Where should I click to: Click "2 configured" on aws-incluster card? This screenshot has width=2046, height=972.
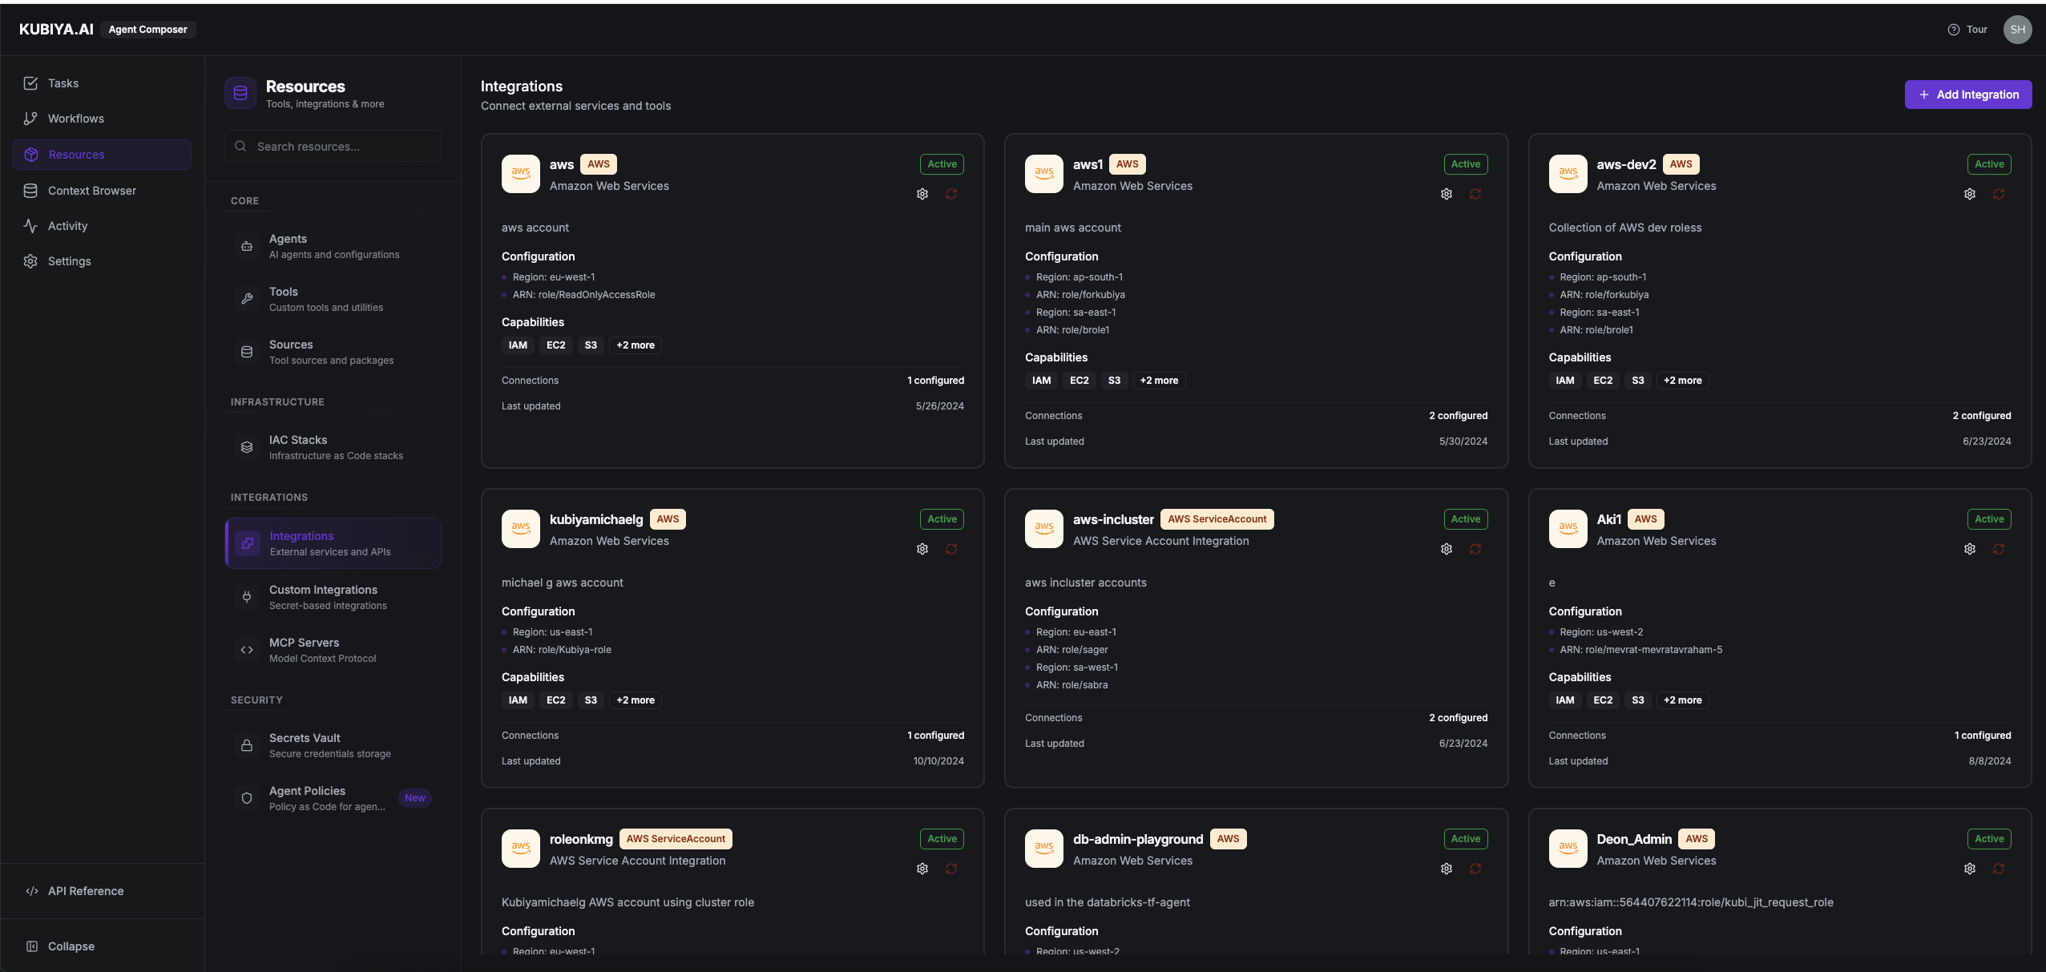(1458, 718)
